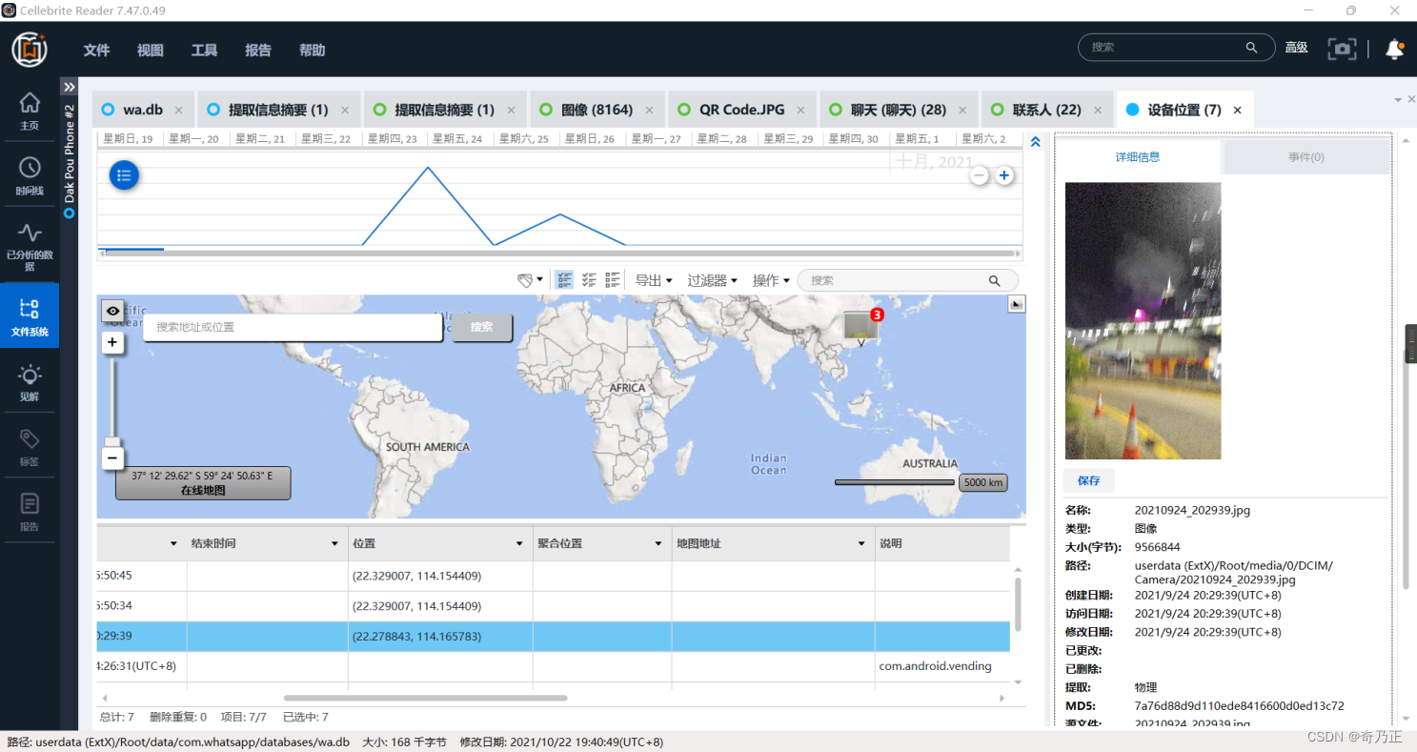This screenshot has height=752, width=1417.
Task: Open the 工具 menu
Action: tap(204, 51)
